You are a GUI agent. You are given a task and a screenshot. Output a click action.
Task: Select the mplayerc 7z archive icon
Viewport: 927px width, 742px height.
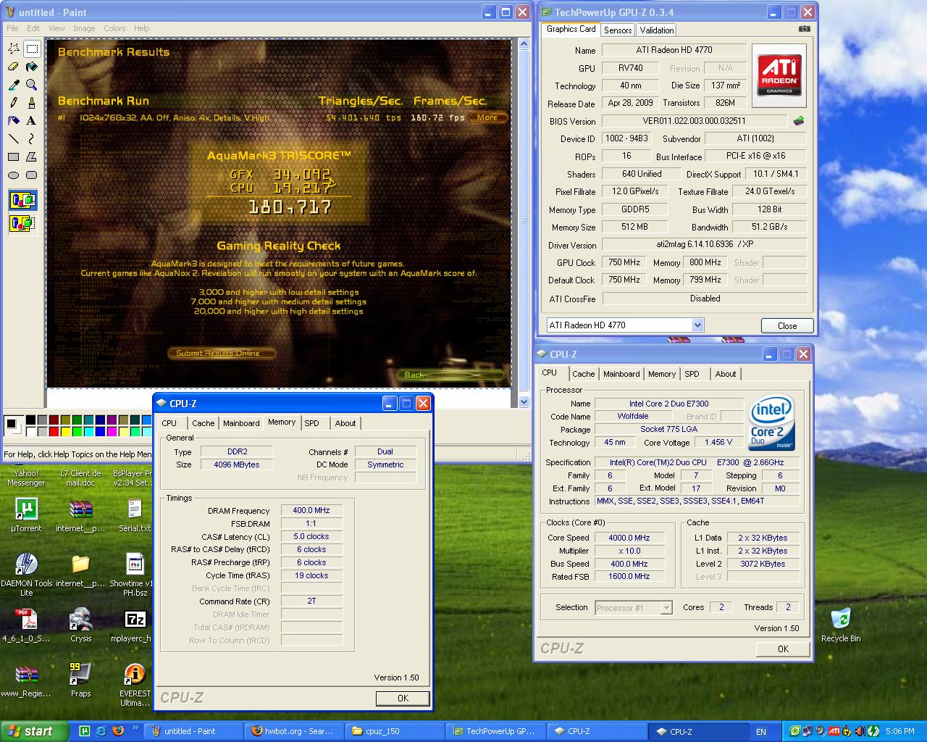point(135,625)
